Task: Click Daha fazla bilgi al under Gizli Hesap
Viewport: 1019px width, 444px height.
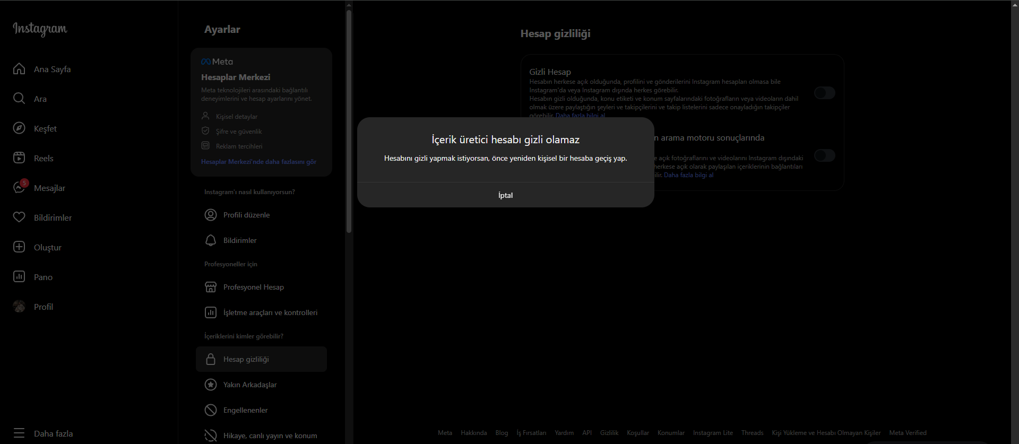Action: [x=580, y=116]
